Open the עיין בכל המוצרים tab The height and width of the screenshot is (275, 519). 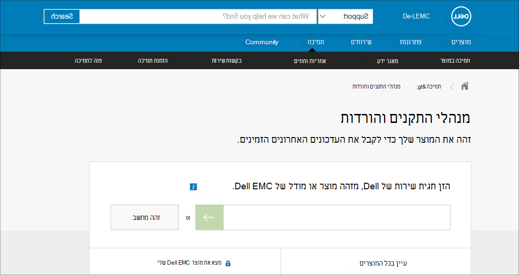[x=376, y=262]
